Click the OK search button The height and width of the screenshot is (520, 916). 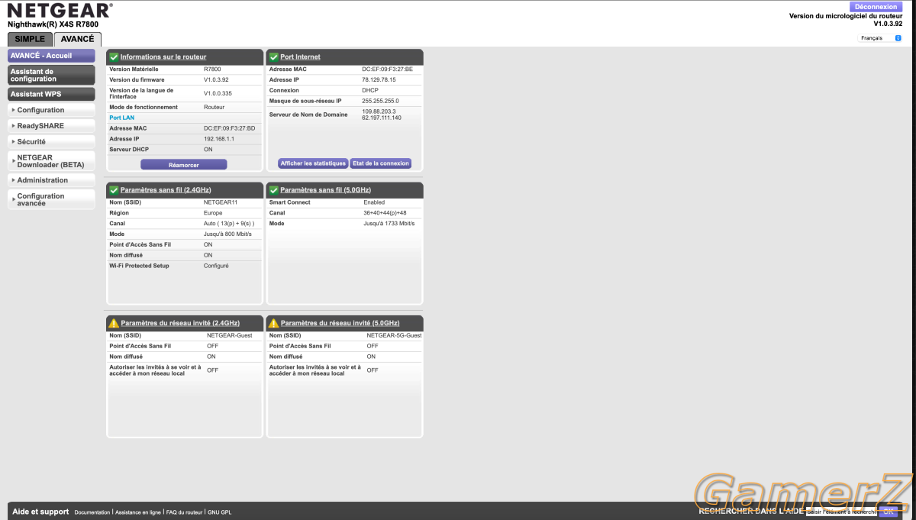pyautogui.click(x=888, y=512)
